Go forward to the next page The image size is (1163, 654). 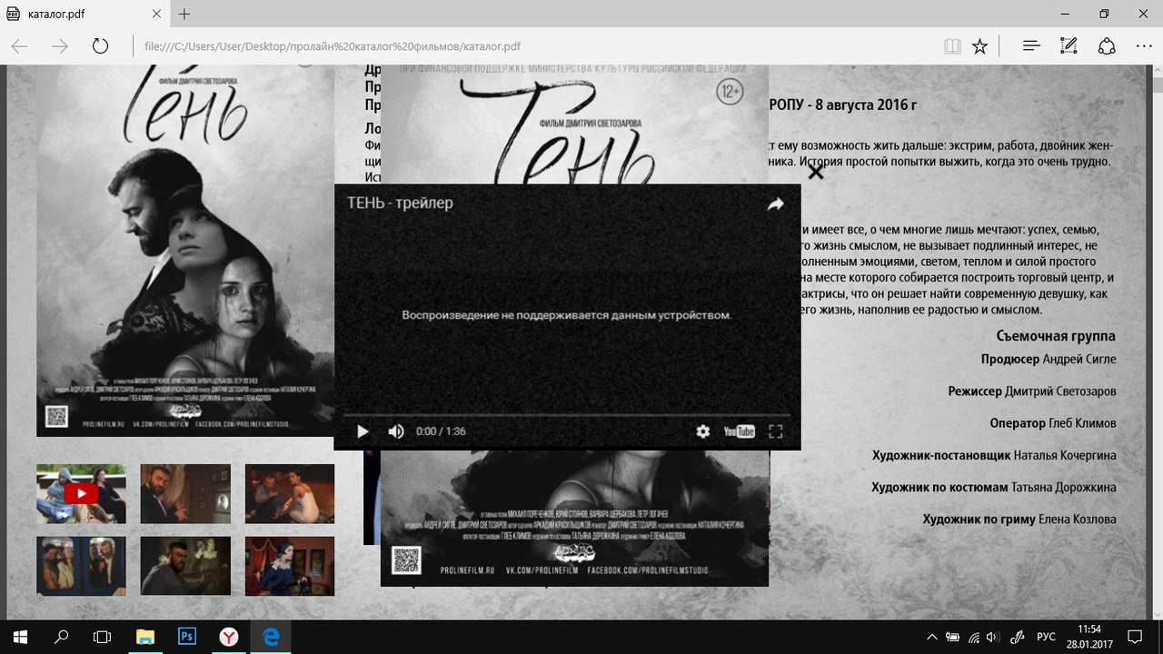click(x=60, y=46)
